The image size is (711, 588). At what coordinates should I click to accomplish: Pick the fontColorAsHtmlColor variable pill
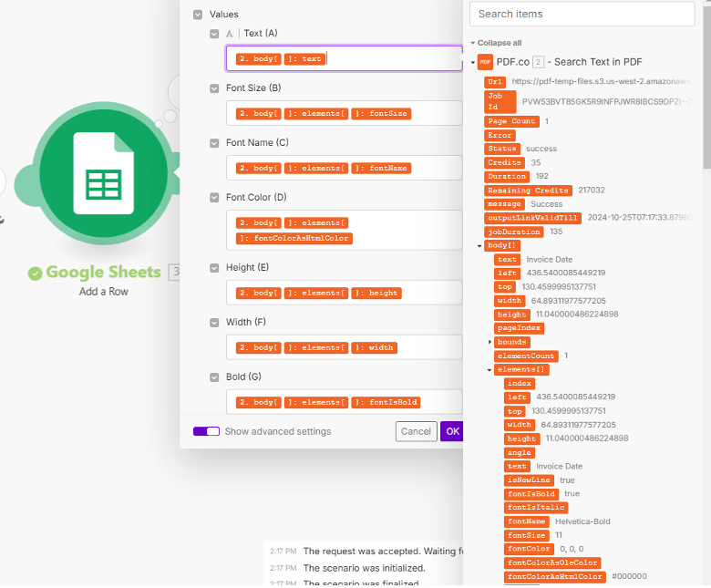click(555, 576)
